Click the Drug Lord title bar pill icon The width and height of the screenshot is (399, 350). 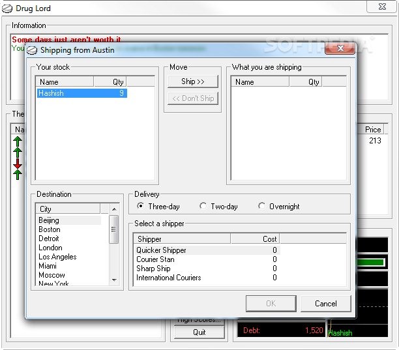(7, 9)
